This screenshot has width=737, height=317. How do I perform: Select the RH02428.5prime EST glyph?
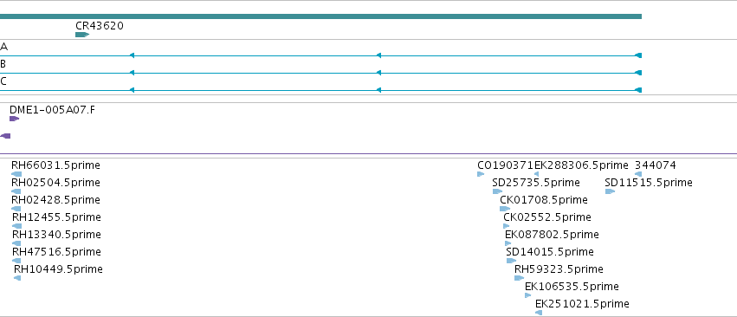click(16, 210)
